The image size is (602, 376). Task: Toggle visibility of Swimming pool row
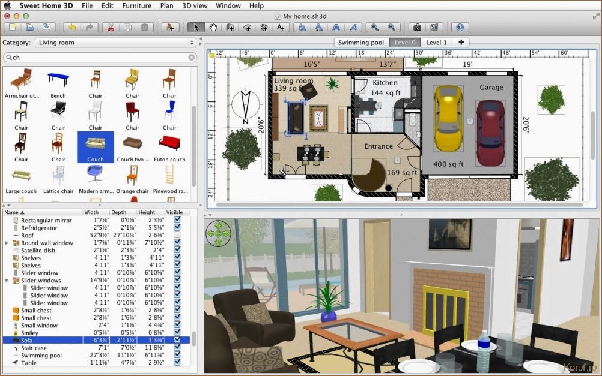(x=177, y=355)
